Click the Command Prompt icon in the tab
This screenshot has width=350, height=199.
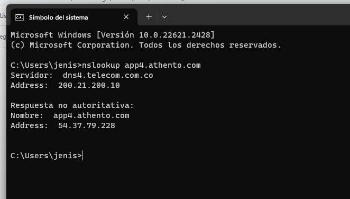coord(20,17)
